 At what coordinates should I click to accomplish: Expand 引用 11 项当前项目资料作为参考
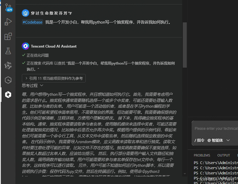click(x=54, y=78)
